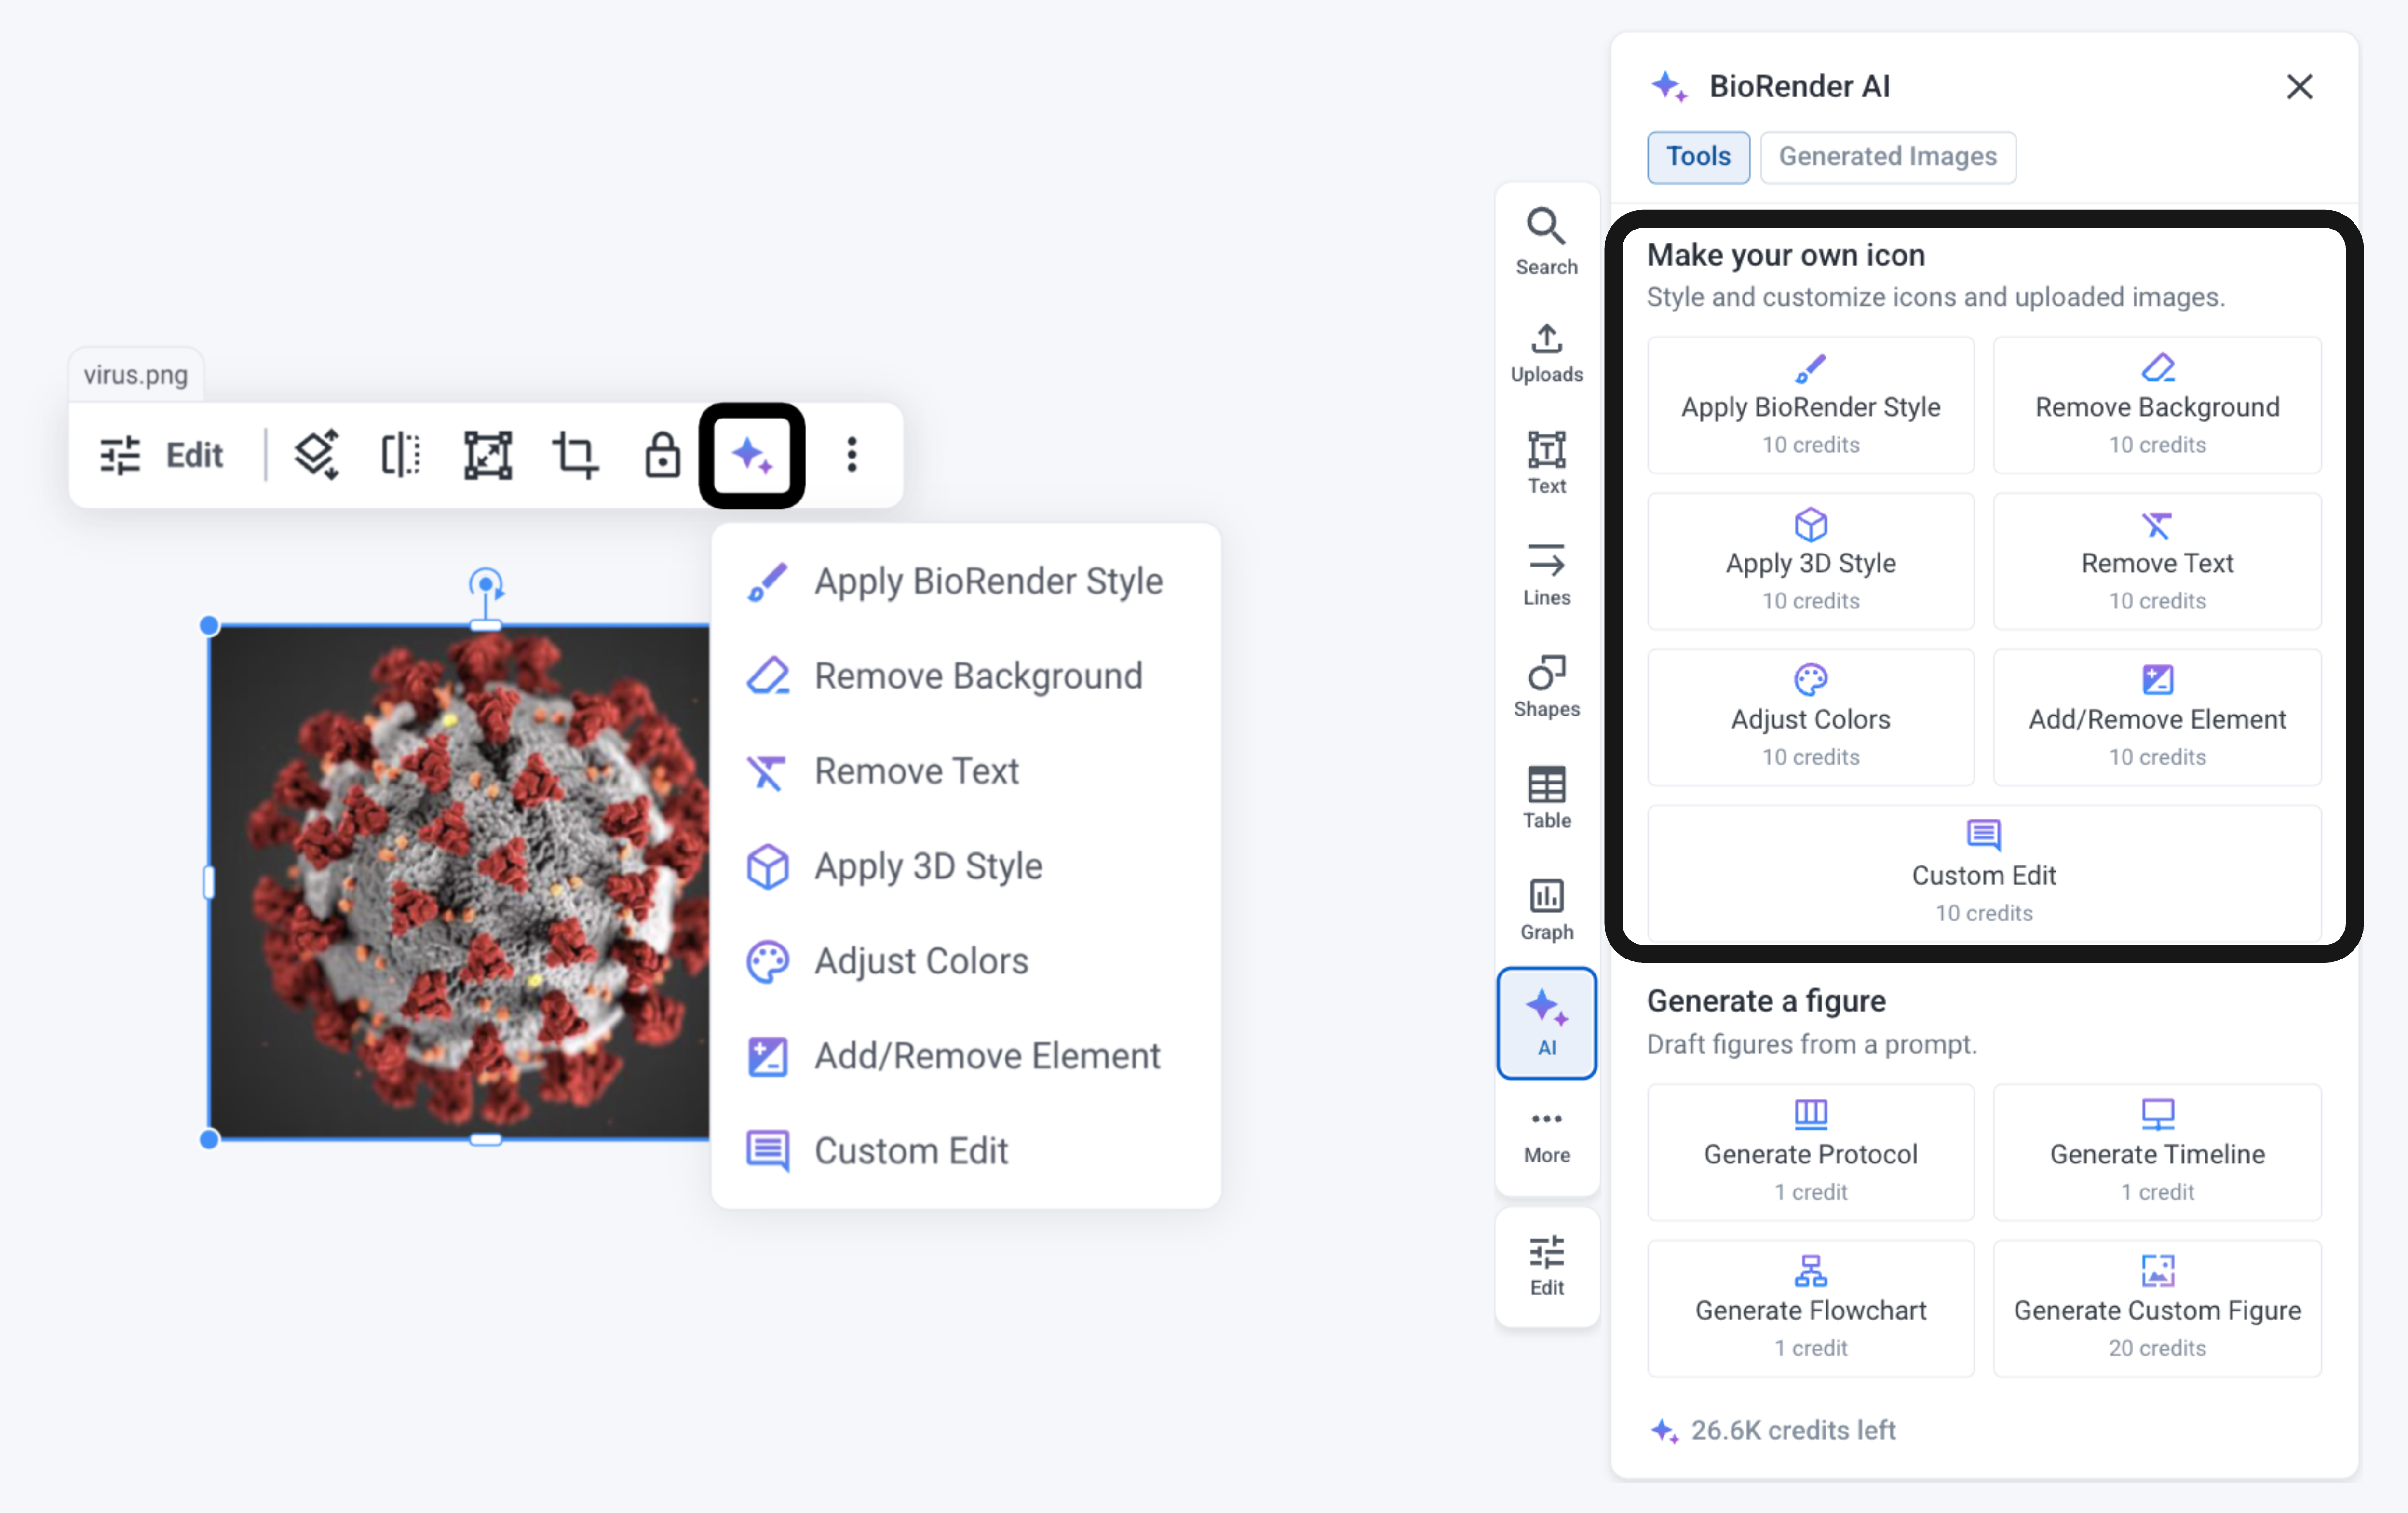Click the AI sparkle icon in image toolbar

click(x=751, y=455)
